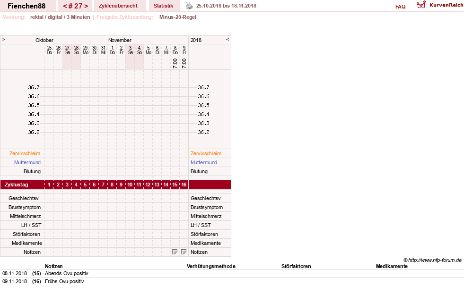This screenshot has height=294, width=464.
Task: Click the Zyklustag label
Action: 16,185
